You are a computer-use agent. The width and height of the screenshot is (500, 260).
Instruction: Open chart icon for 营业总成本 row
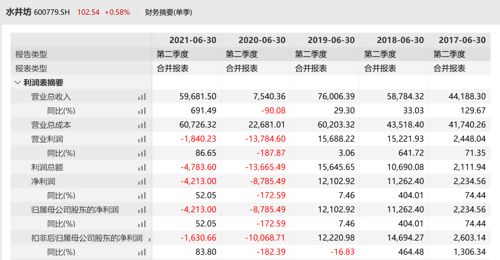click(142, 125)
